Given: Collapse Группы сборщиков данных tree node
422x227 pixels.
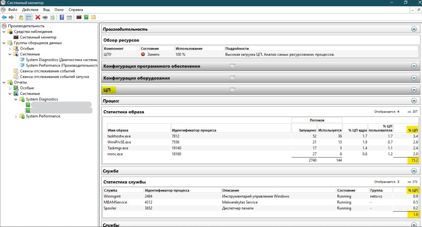Looking at the screenshot, I should (4, 43).
